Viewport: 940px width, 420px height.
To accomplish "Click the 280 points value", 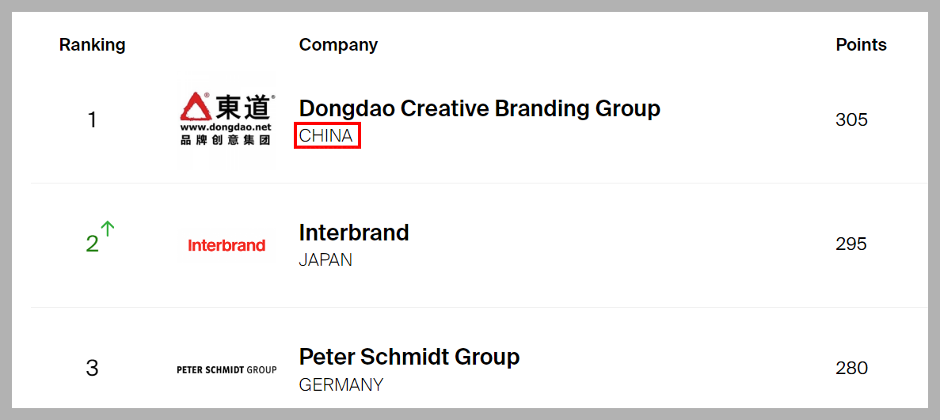I will click(x=851, y=369).
